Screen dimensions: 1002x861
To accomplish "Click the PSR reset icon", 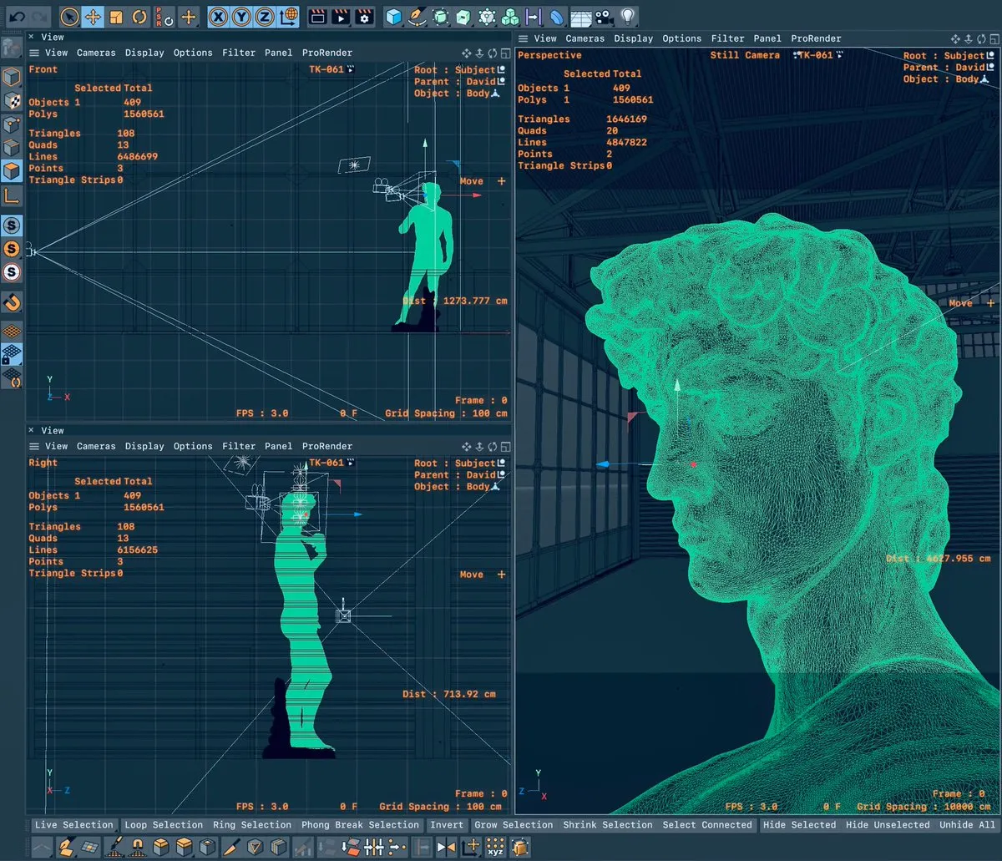I will [164, 16].
